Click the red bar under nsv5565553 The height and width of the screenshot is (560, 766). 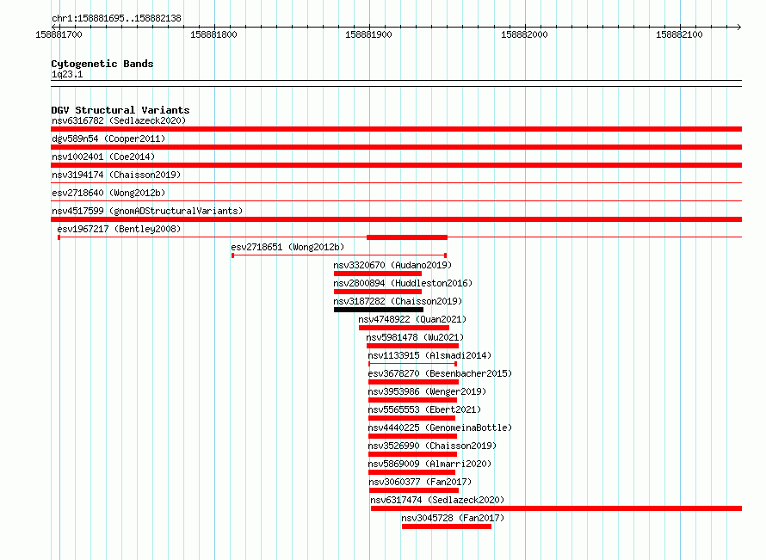(x=411, y=418)
